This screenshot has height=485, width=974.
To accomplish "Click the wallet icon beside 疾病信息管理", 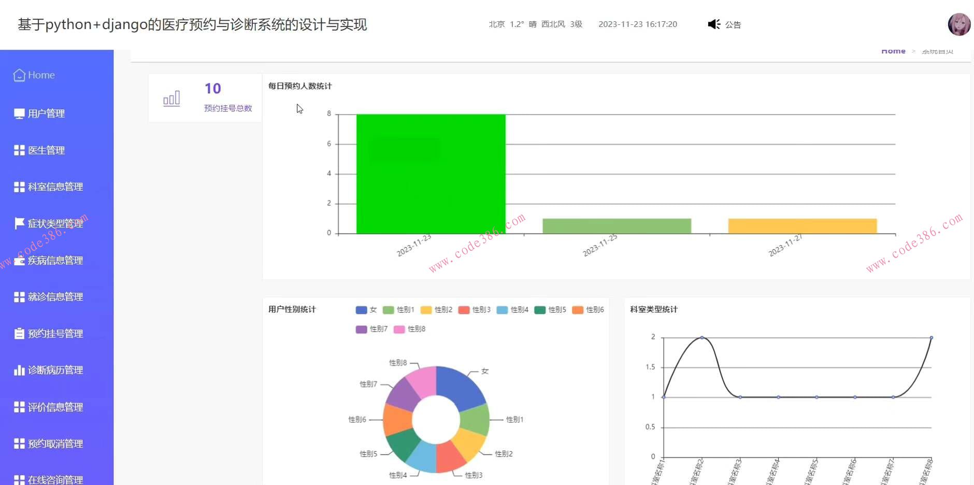I will coord(19,261).
